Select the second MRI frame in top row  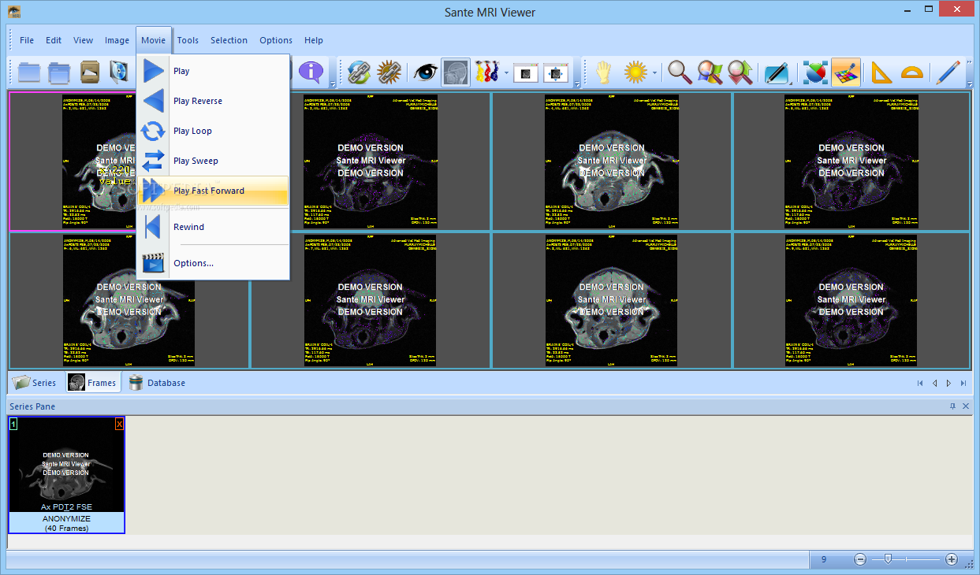click(371, 161)
